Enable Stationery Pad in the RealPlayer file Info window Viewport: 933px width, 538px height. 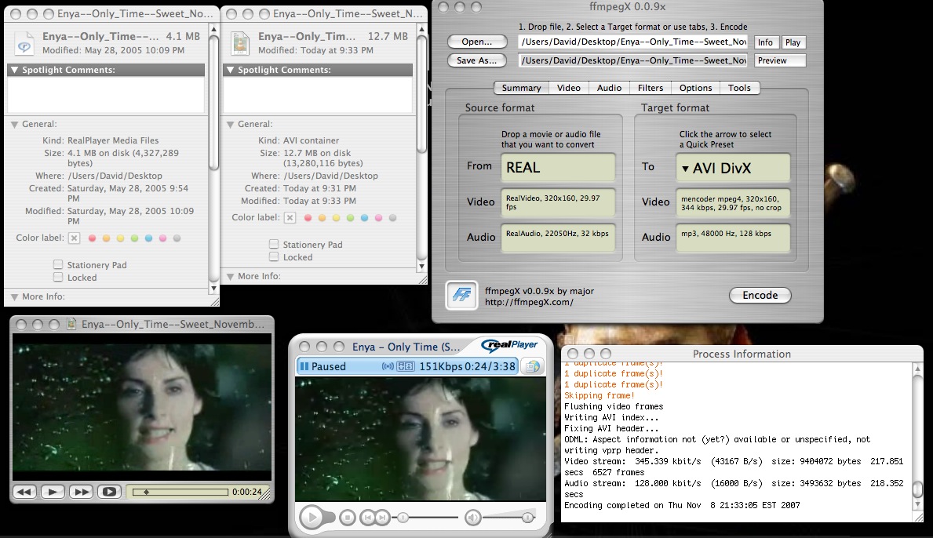pyautogui.click(x=58, y=264)
